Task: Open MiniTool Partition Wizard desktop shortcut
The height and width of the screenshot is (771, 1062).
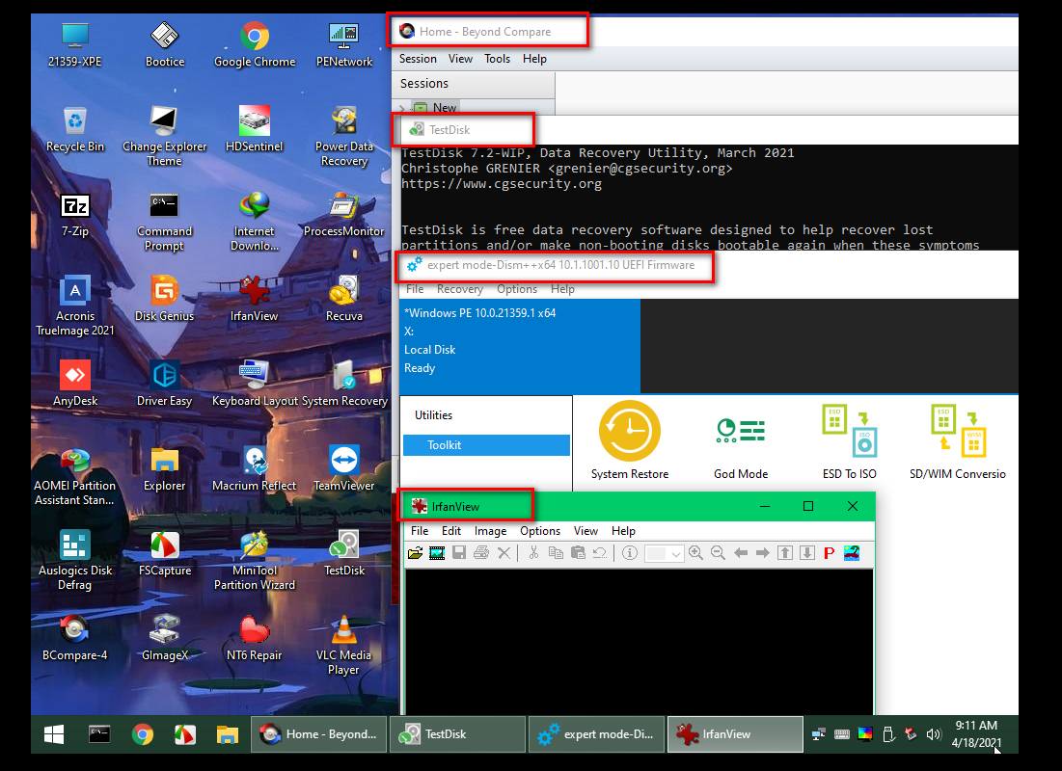Action: pos(254,561)
